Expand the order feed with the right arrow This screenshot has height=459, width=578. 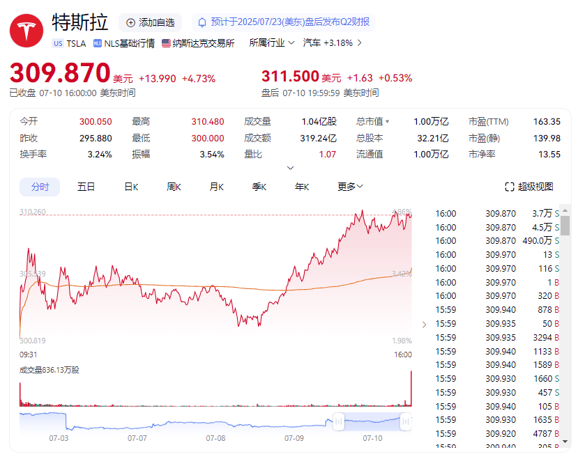(x=424, y=324)
